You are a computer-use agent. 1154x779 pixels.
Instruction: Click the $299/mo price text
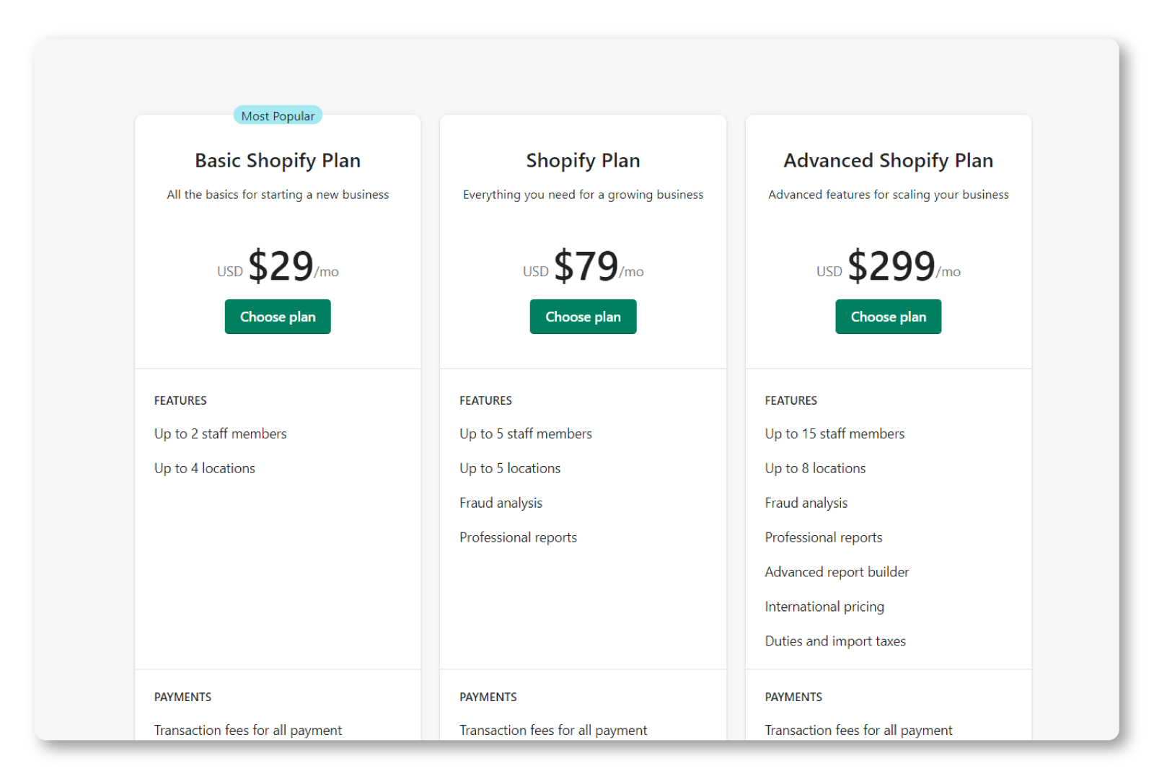891,266
